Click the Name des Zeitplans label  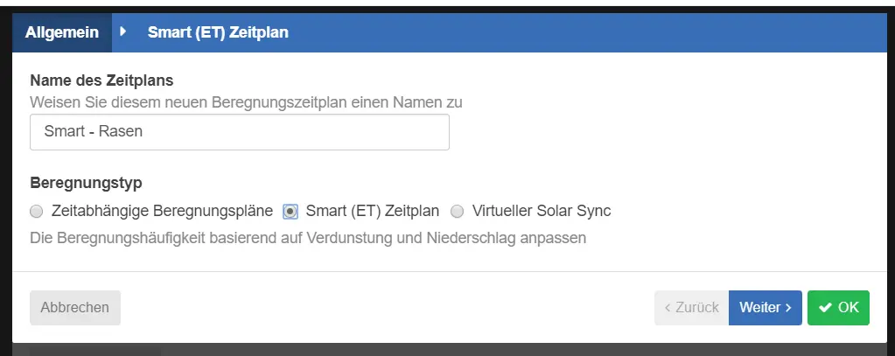101,80
